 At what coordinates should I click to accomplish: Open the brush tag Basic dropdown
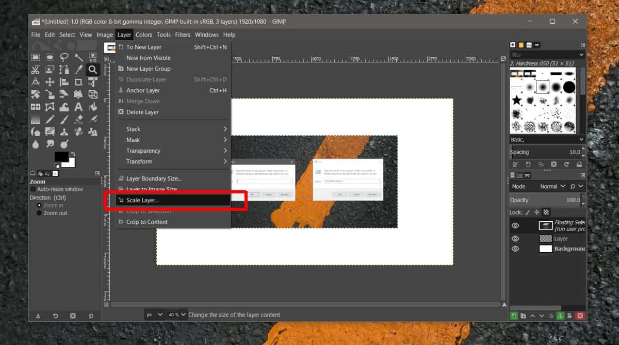pyautogui.click(x=547, y=140)
